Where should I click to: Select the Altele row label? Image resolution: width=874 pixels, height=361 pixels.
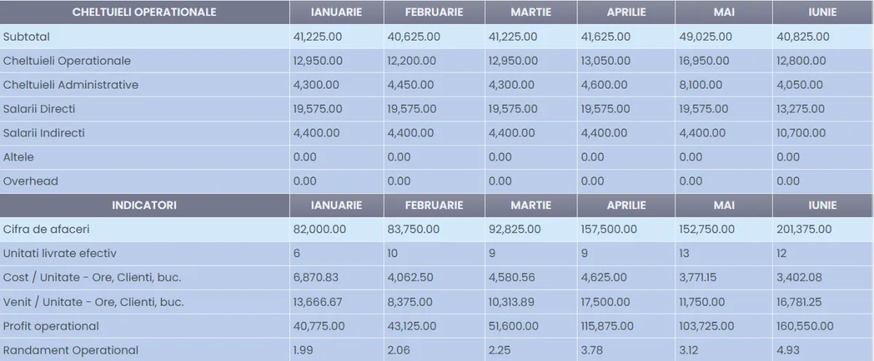point(19,157)
